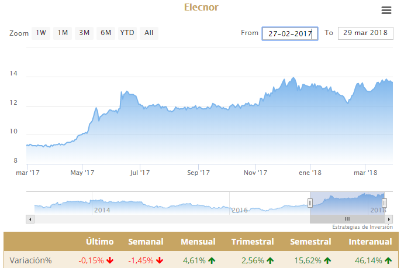The width and height of the screenshot is (404, 268).
Task: Open the chart hamburger menu
Action: point(386,11)
